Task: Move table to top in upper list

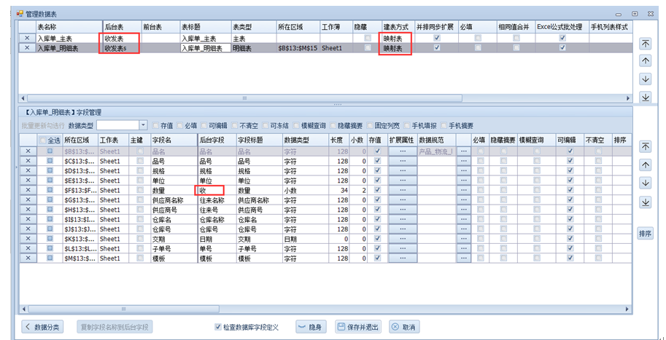Action: coord(645,44)
